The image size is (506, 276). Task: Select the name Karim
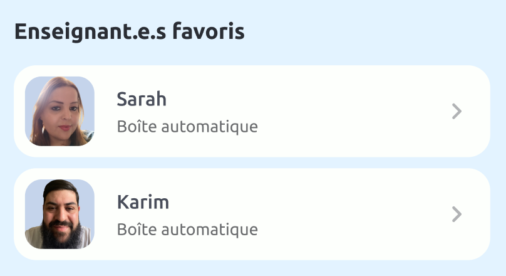143,202
